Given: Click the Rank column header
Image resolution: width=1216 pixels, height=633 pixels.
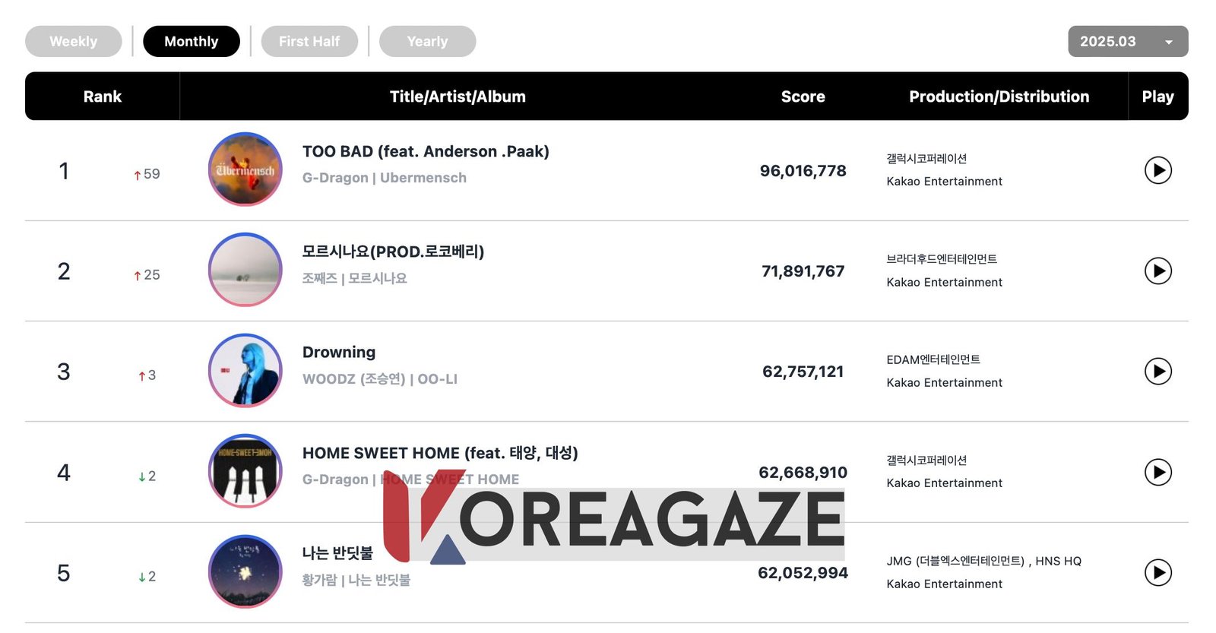Looking at the screenshot, I should click(x=102, y=97).
